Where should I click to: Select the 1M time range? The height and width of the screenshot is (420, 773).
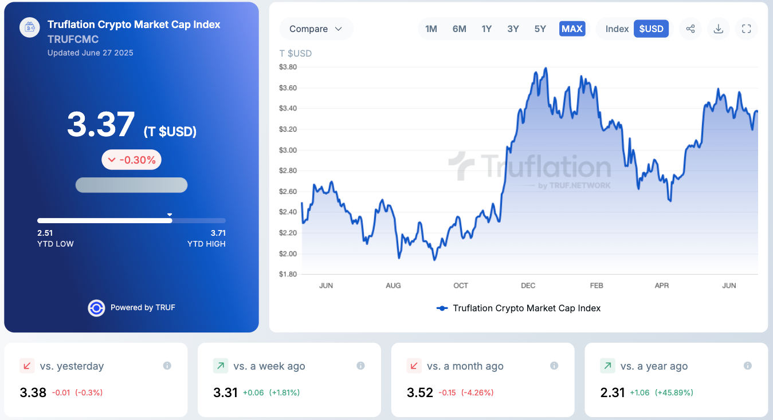(431, 29)
